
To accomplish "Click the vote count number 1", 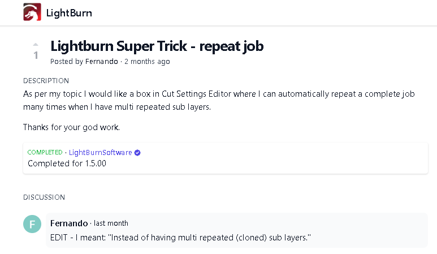I will [36, 55].
